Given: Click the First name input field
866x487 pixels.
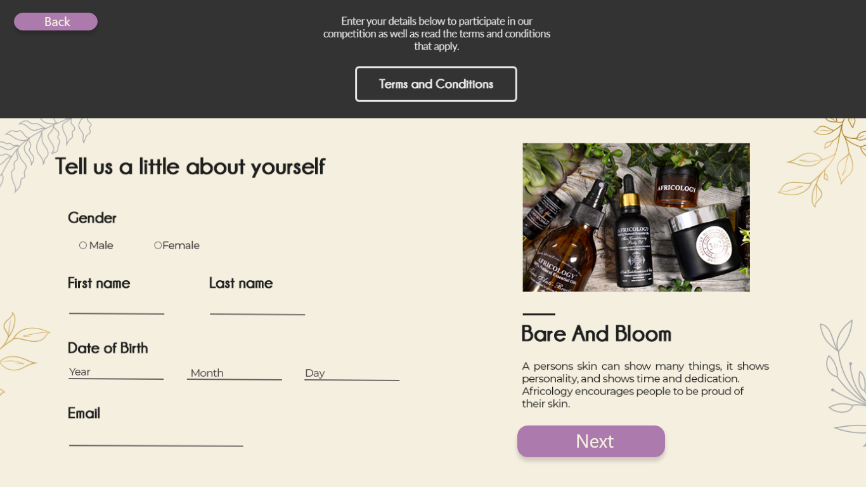Looking at the screenshot, I should (117, 307).
